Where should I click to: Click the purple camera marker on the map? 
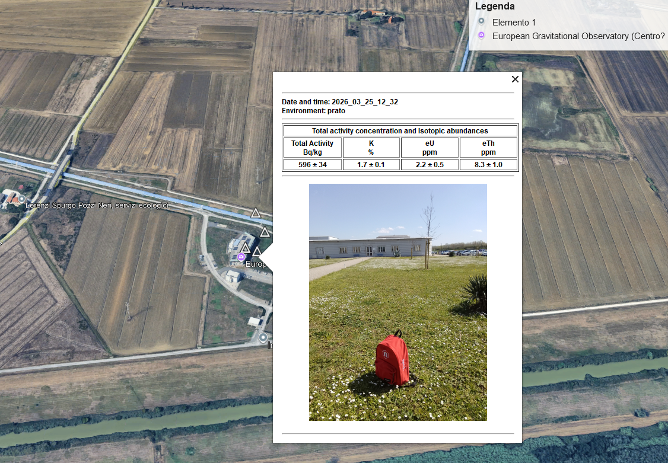click(x=241, y=257)
